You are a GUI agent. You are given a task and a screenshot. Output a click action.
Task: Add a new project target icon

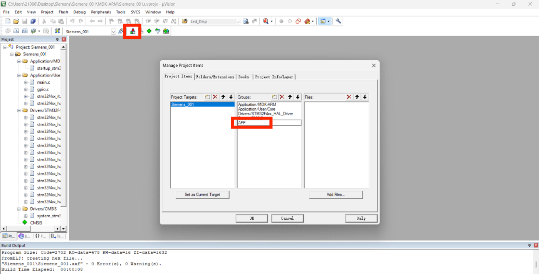(207, 97)
